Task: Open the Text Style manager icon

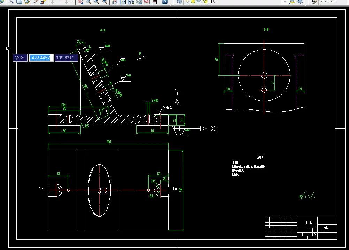Action: tap(314, 2)
